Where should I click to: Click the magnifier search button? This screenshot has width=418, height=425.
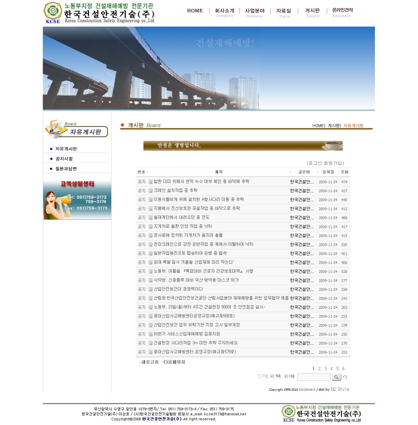[336, 377]
